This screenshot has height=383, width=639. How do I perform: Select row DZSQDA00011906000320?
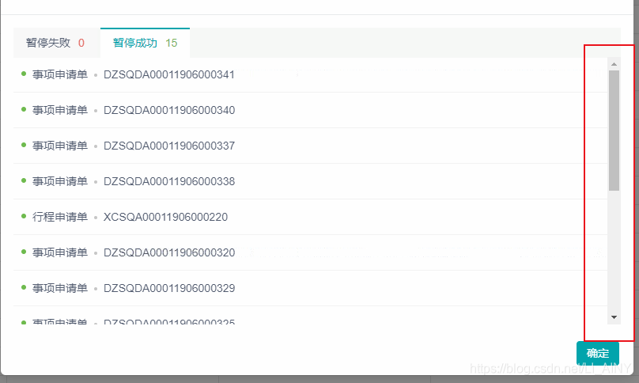point(310,252)
